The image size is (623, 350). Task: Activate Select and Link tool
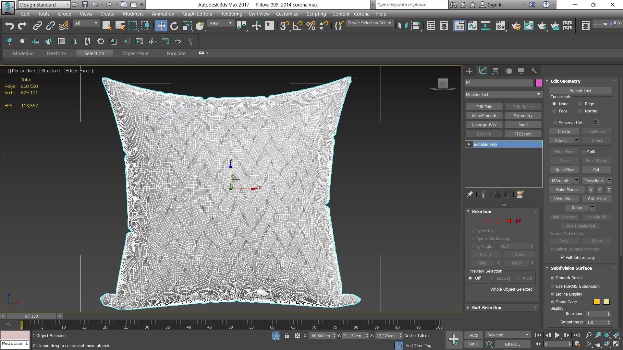37,26
